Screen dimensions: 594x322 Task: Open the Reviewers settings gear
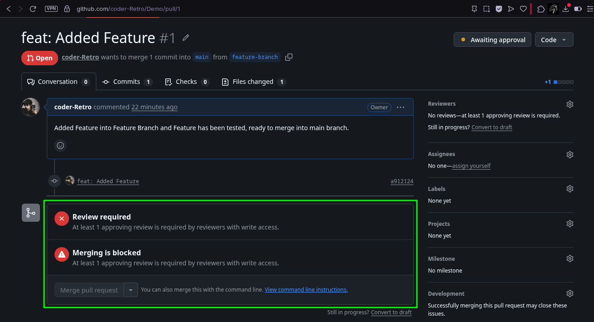pyautogui.click(x=570, y=104)
